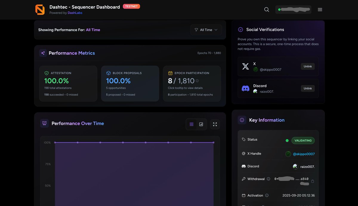Switch to list view in chart toggle
Screen dimensions: 358x206
point(192,124)
